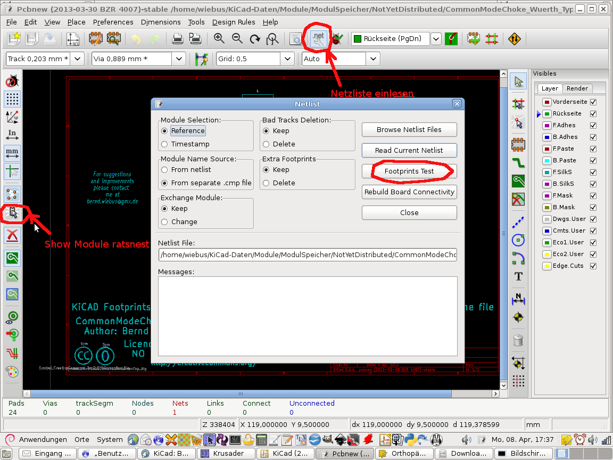Click the Footprints Test button
The width and height of the screenshot is (613, 460).
[x=409, y=171]
